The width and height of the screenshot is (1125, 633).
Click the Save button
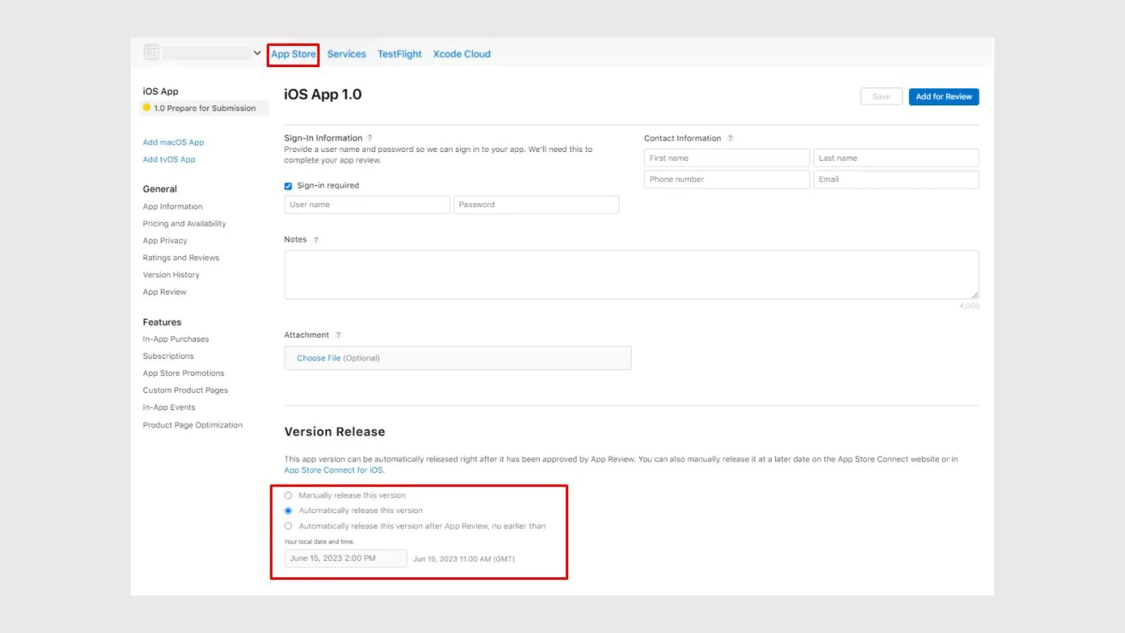(x=881, y=97)
